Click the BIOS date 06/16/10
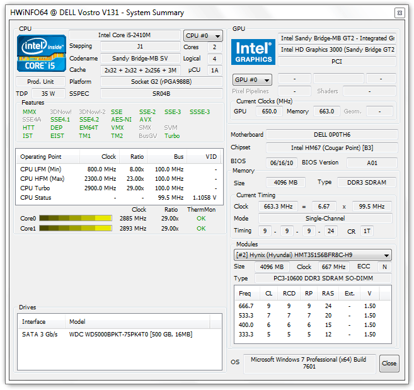The image size is (414, 390). point(282,163)
